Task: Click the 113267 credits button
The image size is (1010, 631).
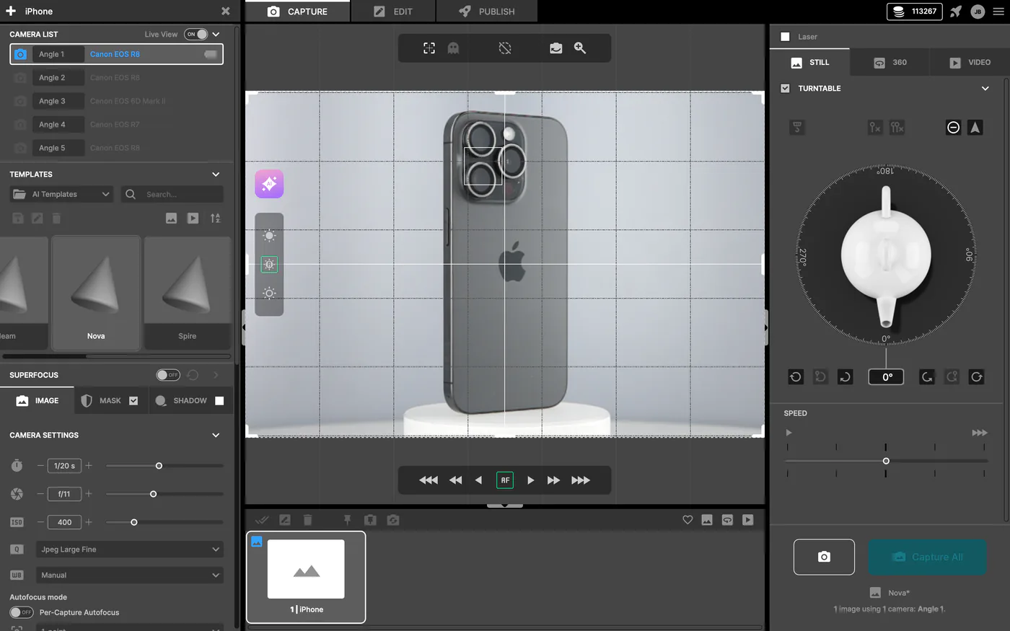Action: tap(914, 12)
